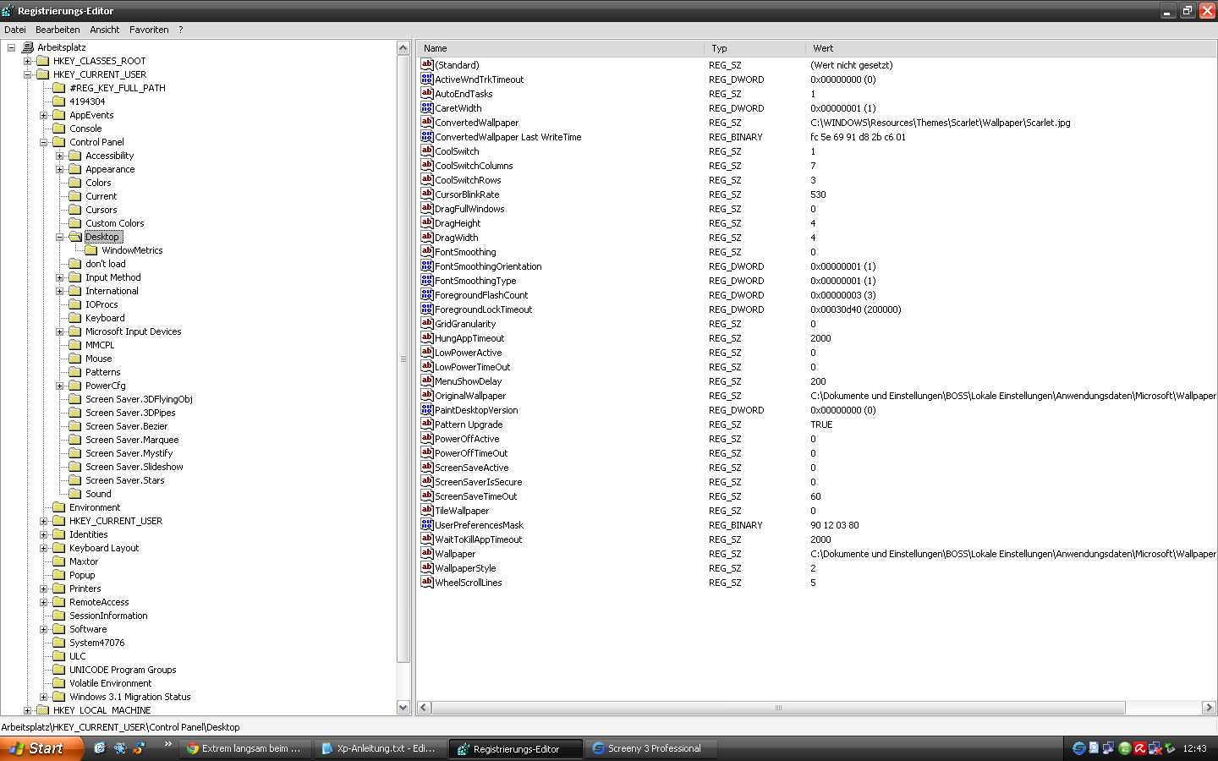The width and height of the screenshot is (1218, 761).
Task: Click the Registry Editor icon in title bar
Action: tap(8, 11)
